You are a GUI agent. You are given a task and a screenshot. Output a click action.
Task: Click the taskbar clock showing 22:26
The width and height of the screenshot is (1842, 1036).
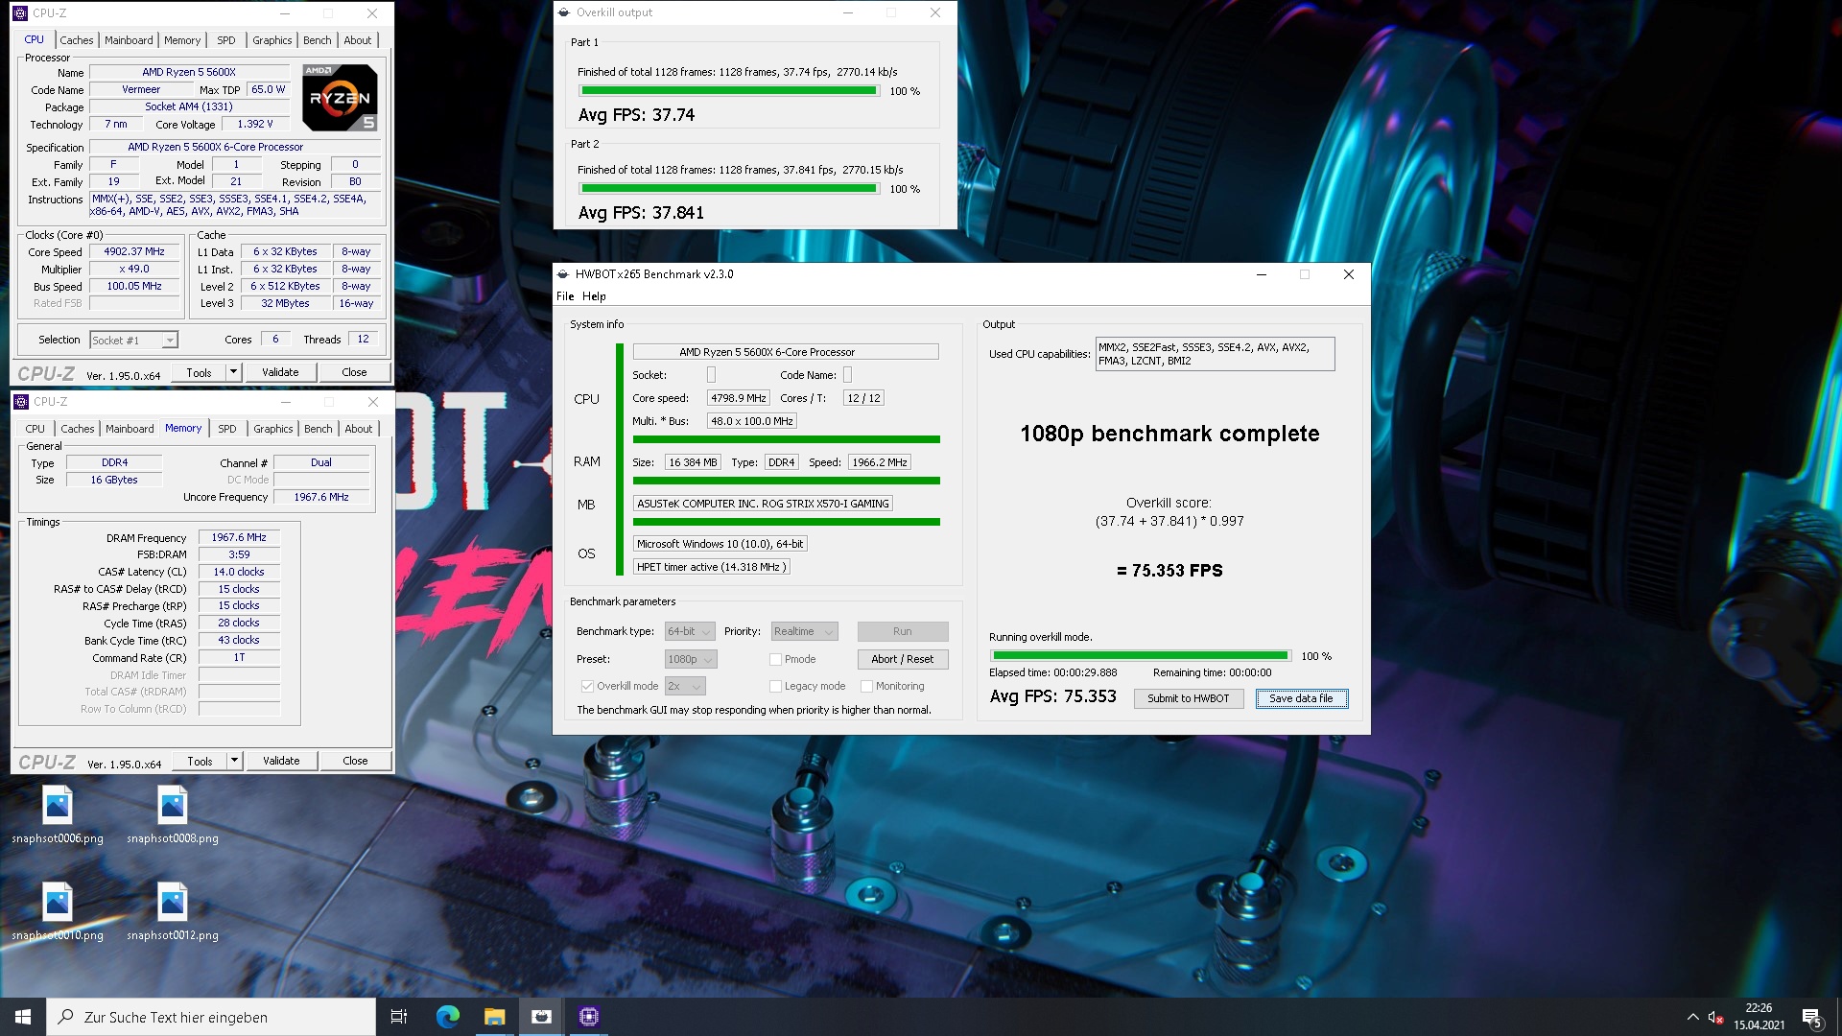click(x=1759, y=1017)
